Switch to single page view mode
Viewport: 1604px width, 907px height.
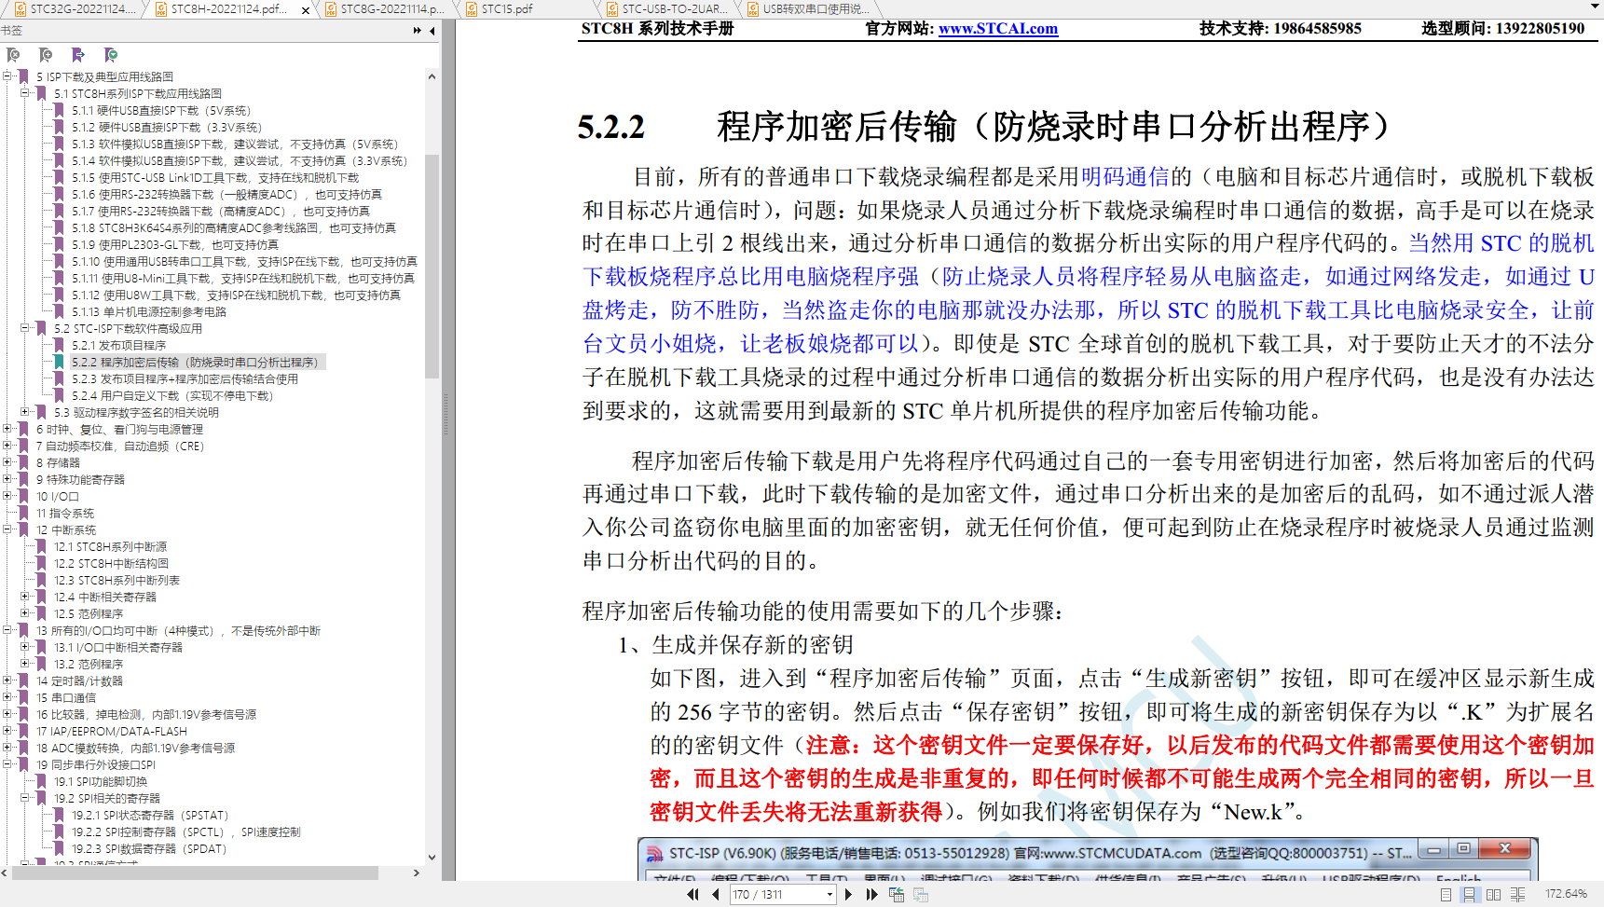(x=1446, y=894)
